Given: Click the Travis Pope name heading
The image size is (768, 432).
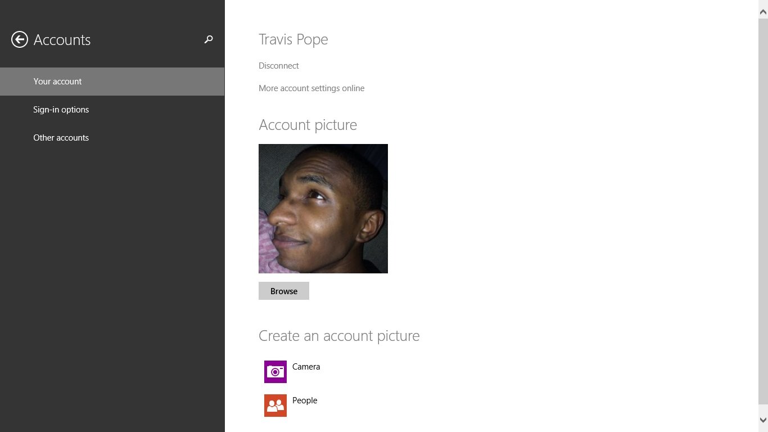Looking at the screenshot, I should coord(293,40).
